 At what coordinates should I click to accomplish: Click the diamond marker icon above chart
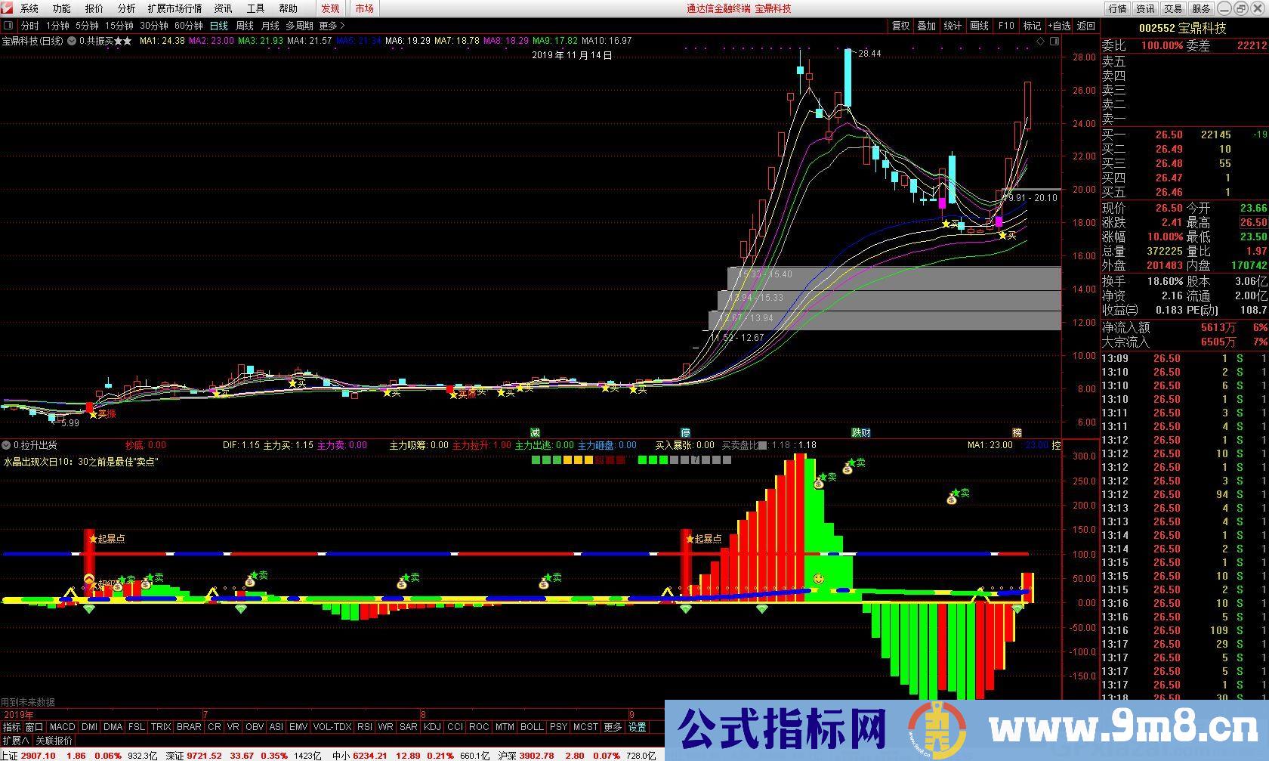1040,41
